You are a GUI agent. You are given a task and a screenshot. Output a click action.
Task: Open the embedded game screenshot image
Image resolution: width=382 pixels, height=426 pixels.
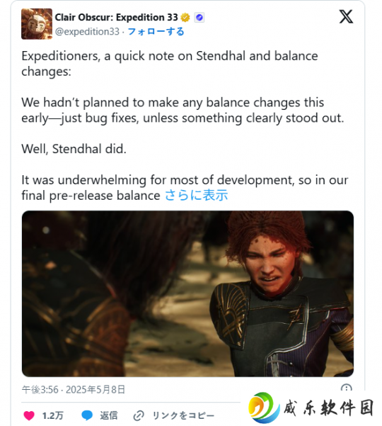[187, 293]
